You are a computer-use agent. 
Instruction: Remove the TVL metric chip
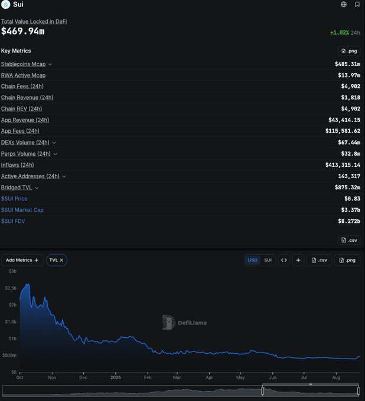click(61, 260)
